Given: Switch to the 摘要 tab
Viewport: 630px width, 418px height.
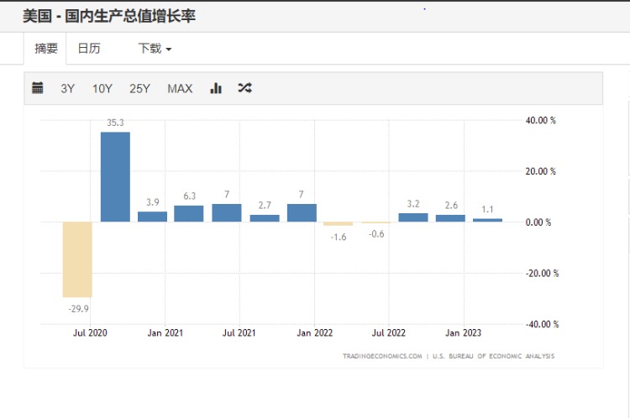Looking at the screenshot, I should 46,49.
